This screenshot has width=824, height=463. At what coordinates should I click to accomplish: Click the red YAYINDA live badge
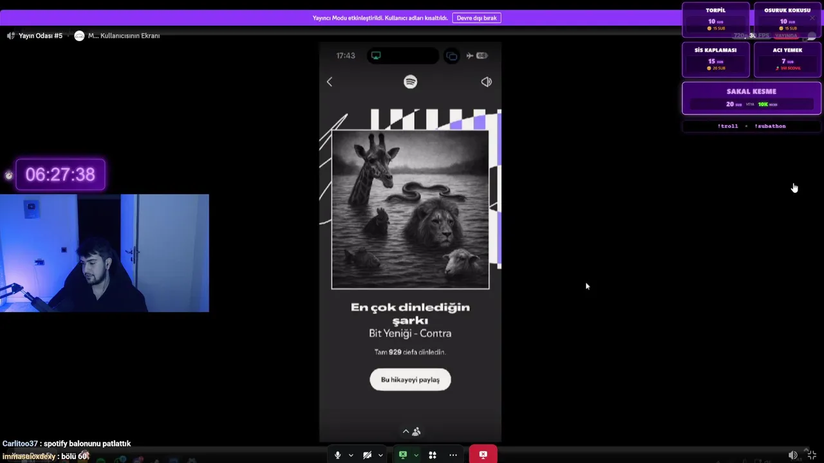click(x=786, y=36)
